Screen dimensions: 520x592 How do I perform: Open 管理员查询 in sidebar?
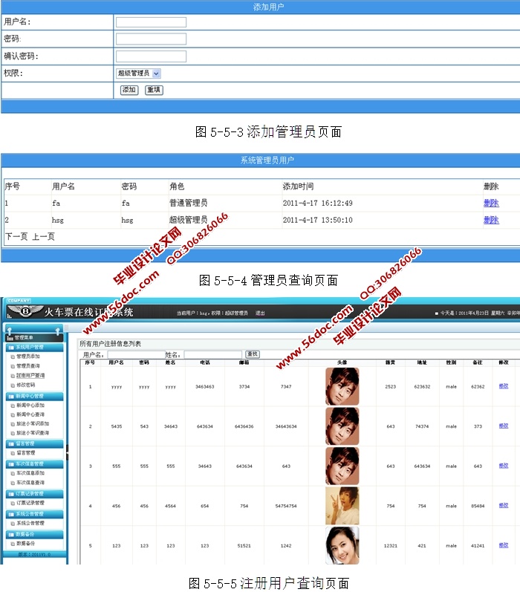28,366
